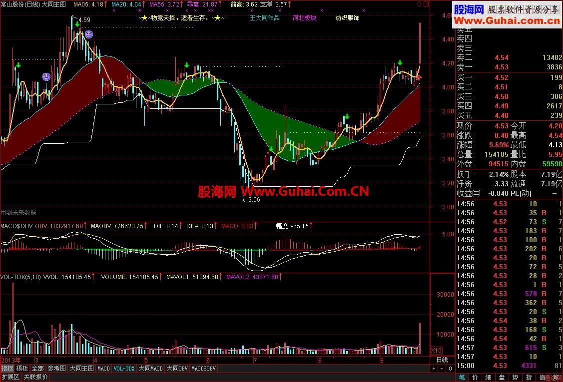Select the 大同主图 indicator tab
The width and height of the screenshot is (563, 382).
click(81, 369)
